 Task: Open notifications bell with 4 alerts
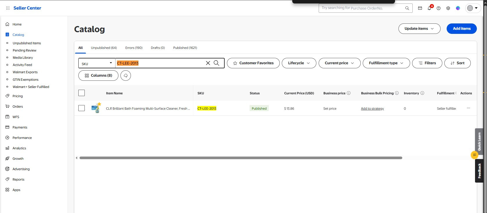pyautogui.click(x=430, y=8)
